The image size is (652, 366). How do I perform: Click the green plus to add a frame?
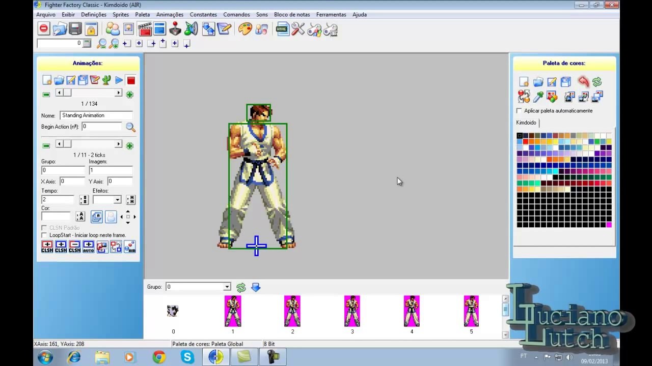click(x=129, y=146)
